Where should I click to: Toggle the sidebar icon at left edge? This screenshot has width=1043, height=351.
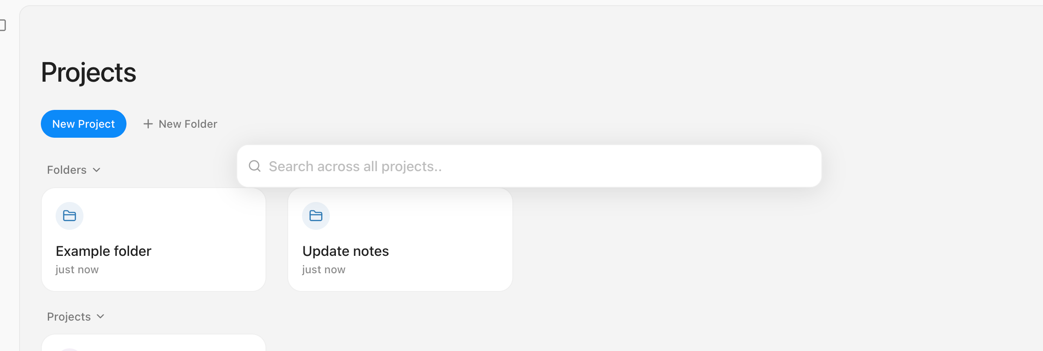[2, 25]
